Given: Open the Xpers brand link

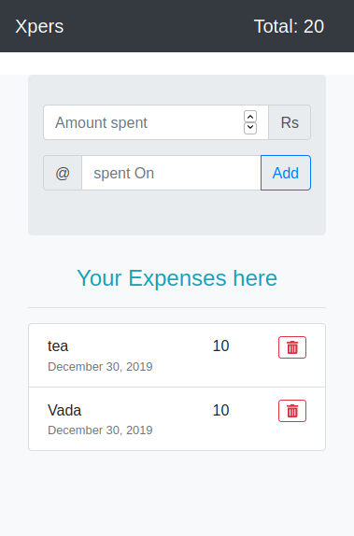Looking at the screenshot, I should tap(39, 26).
